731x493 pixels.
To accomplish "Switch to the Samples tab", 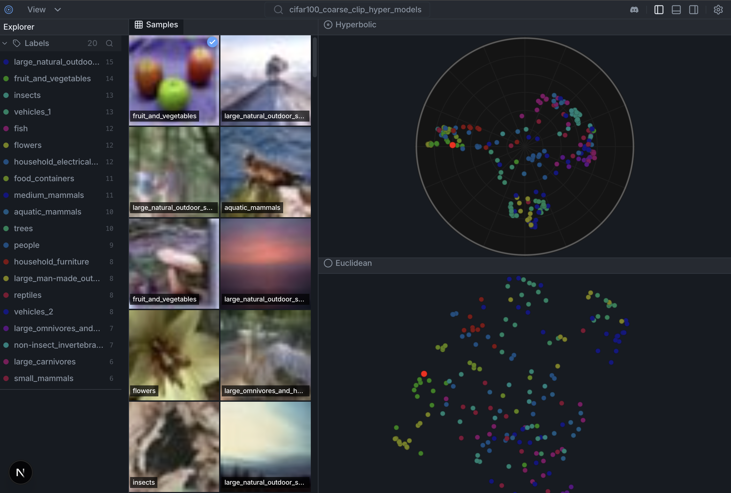I will [162, 24].
